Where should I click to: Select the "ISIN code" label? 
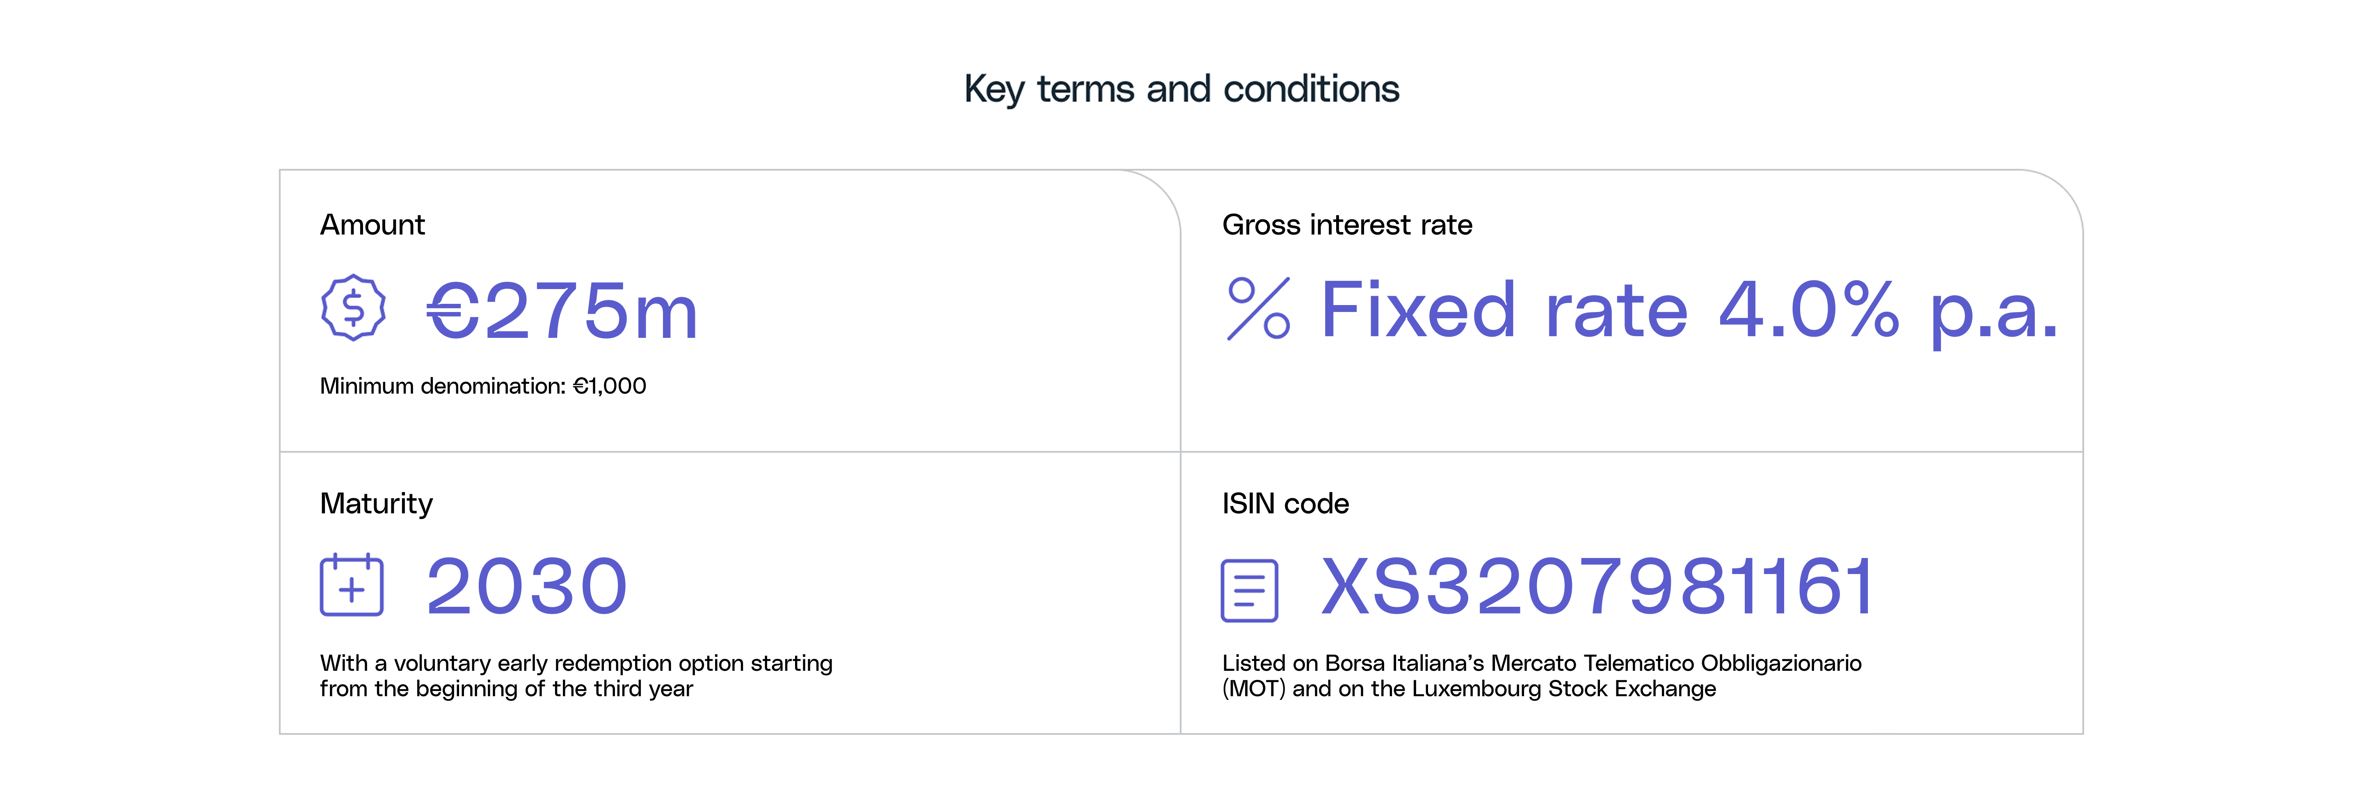tap(1285, 503)
